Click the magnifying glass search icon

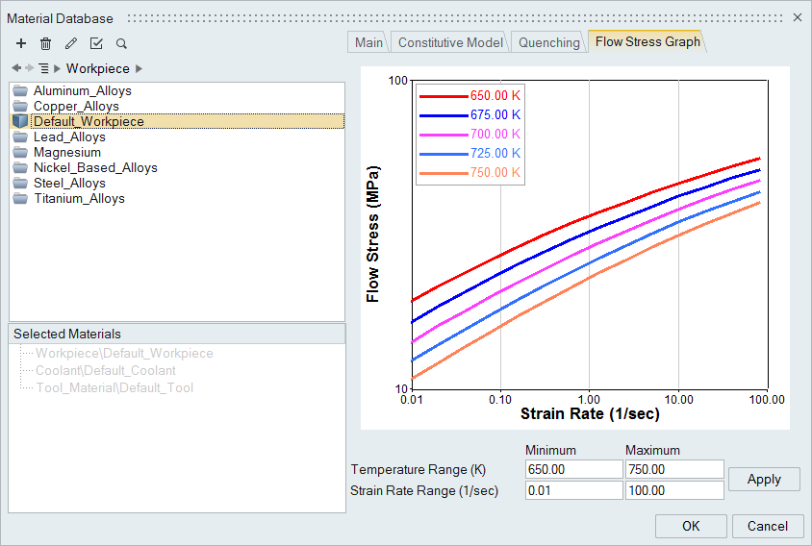121,43
